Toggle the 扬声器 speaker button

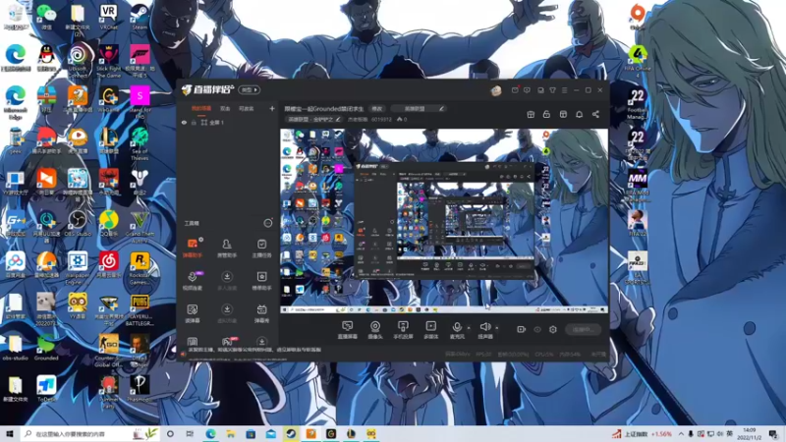pyautogui.click(x=484, y=330)
